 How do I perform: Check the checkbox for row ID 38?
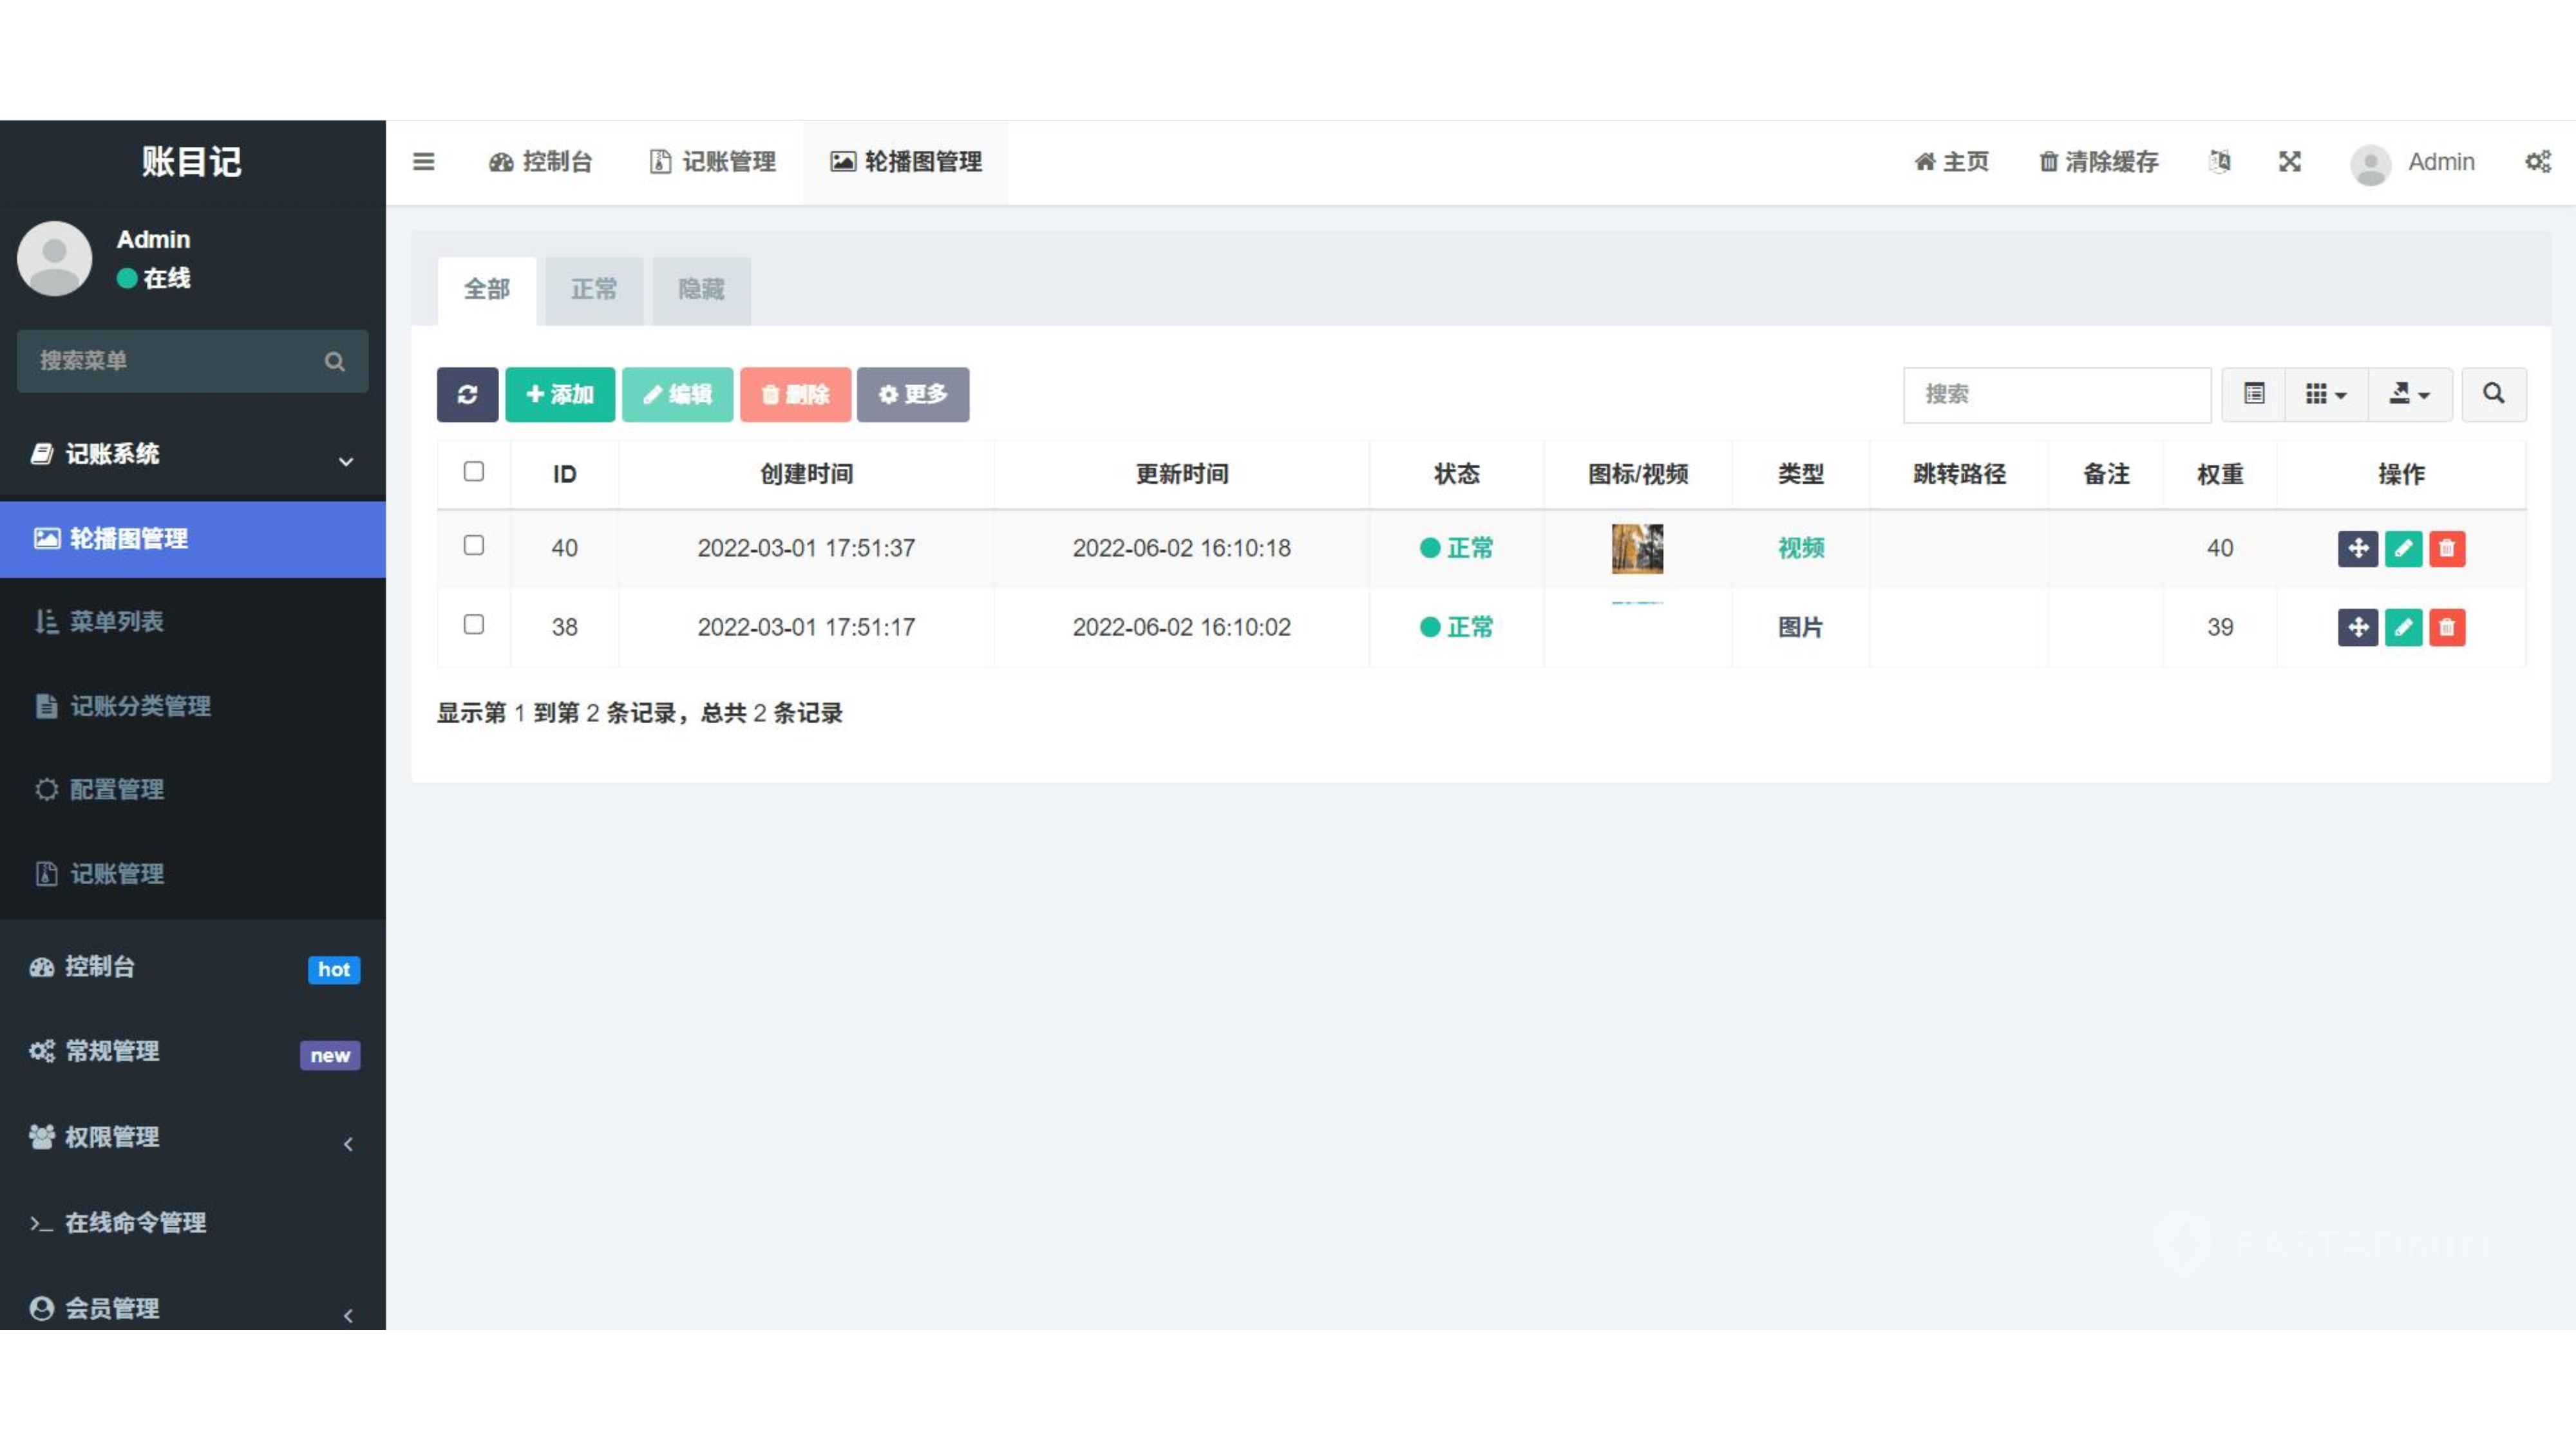(474, 624)
